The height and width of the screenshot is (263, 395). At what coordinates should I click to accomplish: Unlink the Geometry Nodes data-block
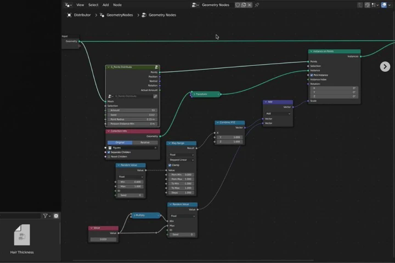pos(250,5)
